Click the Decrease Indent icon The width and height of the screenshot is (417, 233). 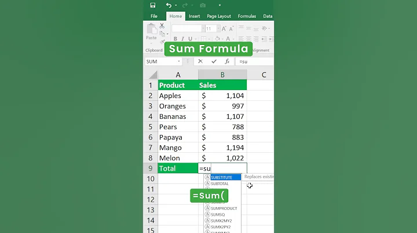(264, 39)
